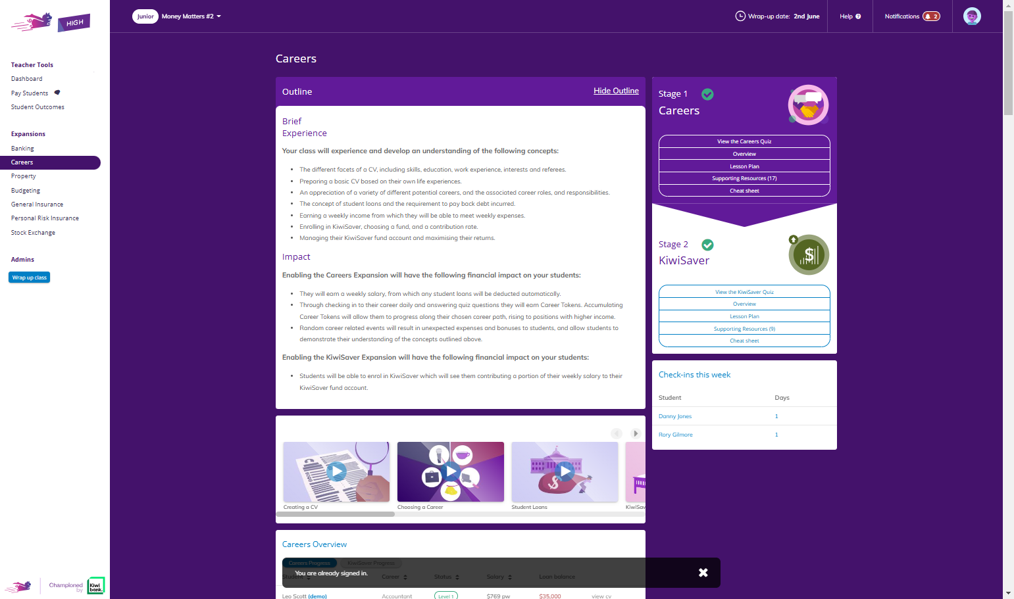
Task: Open the user avatar profile icon
Action: tap(972, 16)
